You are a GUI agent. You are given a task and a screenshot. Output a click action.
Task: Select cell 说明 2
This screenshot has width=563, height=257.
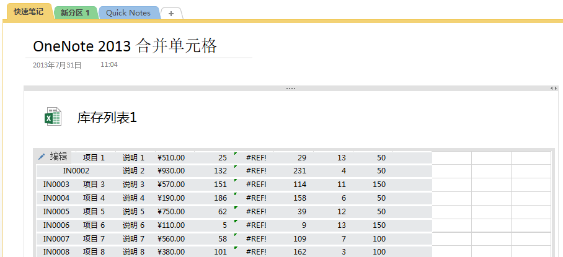[x=133, y=171]
